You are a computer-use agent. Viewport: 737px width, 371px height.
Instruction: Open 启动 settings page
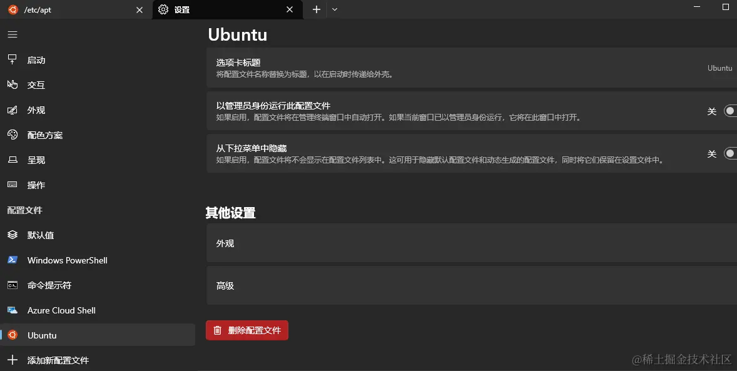98,59
